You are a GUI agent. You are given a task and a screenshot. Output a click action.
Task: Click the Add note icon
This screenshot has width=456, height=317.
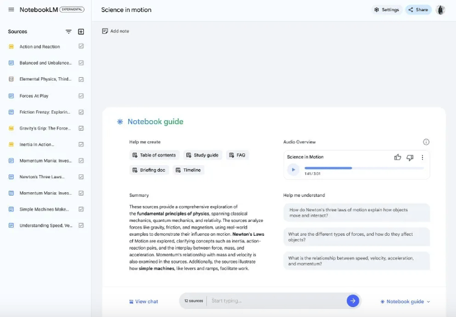pyautogui.click(x=105, y=31)
